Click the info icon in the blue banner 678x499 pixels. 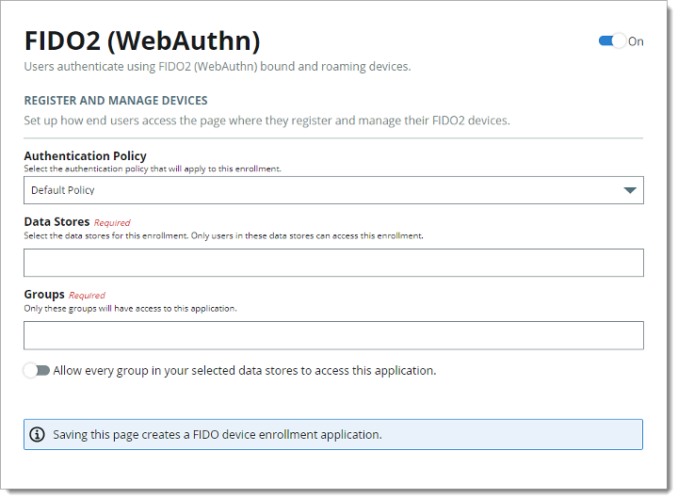click(x=37, y=434)
